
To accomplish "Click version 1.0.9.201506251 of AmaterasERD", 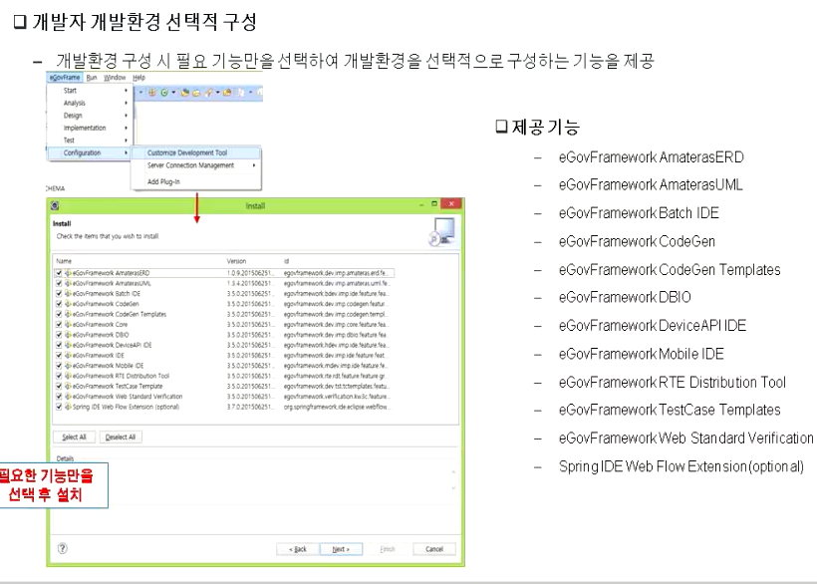I will click(x=250, y=273).
